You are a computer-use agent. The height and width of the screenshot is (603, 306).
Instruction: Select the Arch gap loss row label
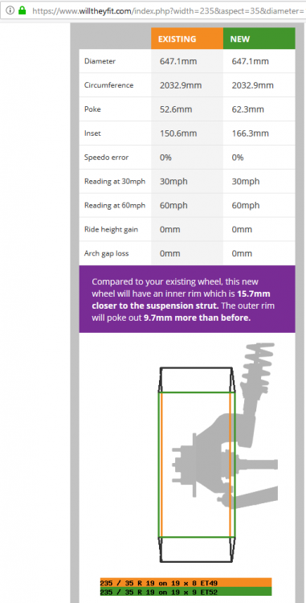[106, 253]
